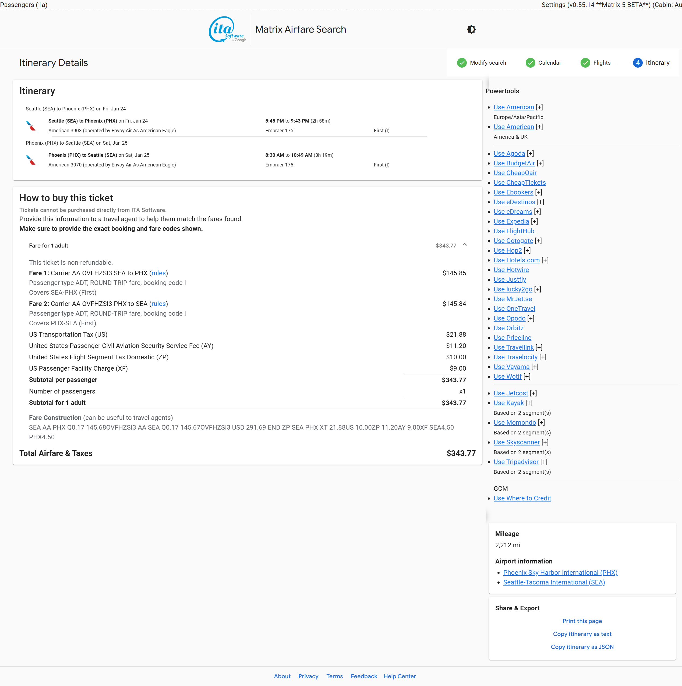The image size is (682, 686).
Task: Click Use Hotels.com link
Action: coord(516,260)
